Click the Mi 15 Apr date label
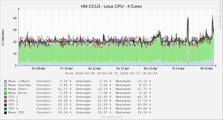 (x=206, y=68)
